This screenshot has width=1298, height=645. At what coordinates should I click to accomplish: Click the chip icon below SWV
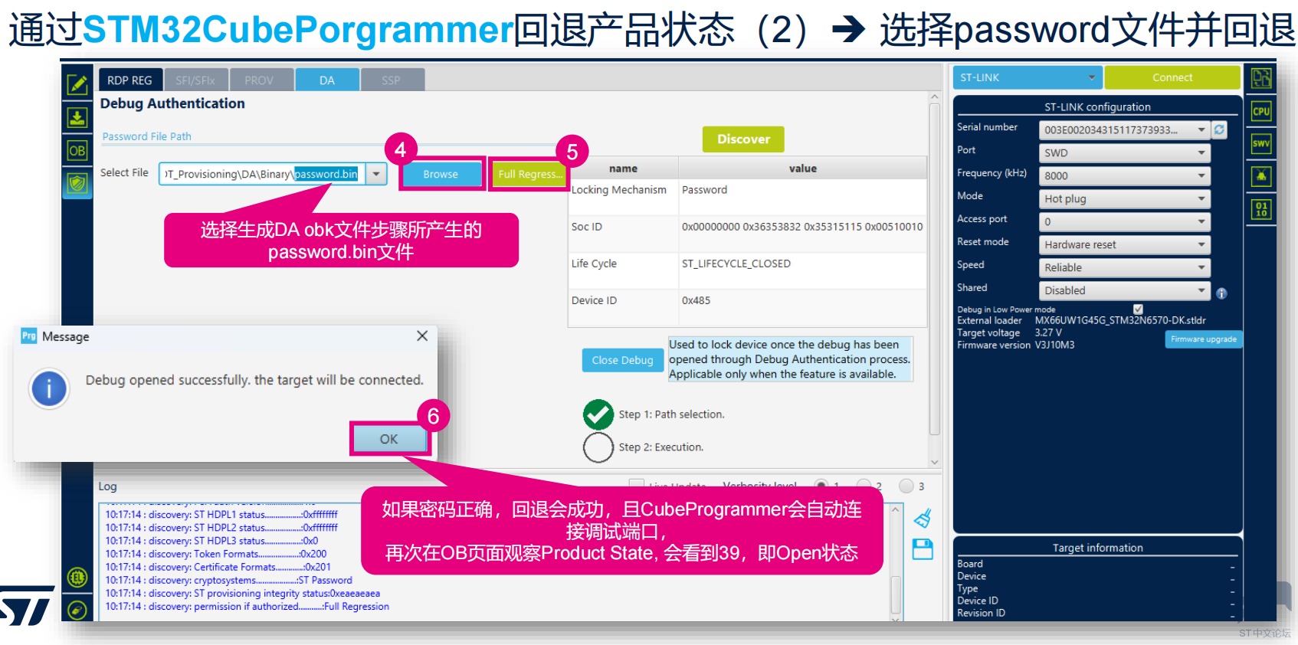1261,176
